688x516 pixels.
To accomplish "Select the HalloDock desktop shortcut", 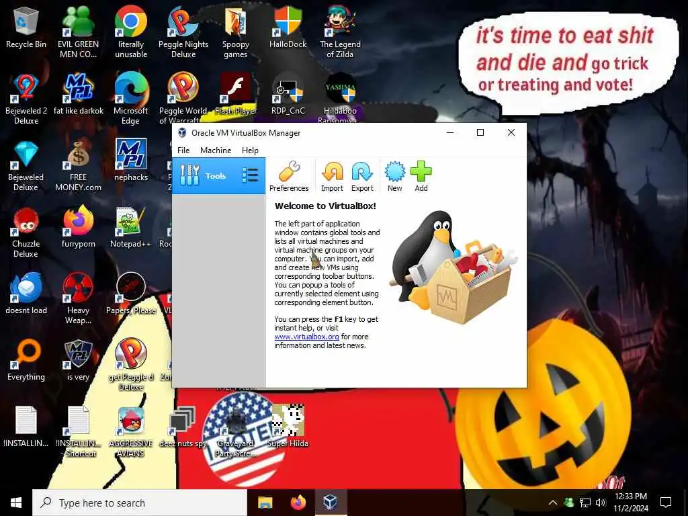I will pos(288,28).
